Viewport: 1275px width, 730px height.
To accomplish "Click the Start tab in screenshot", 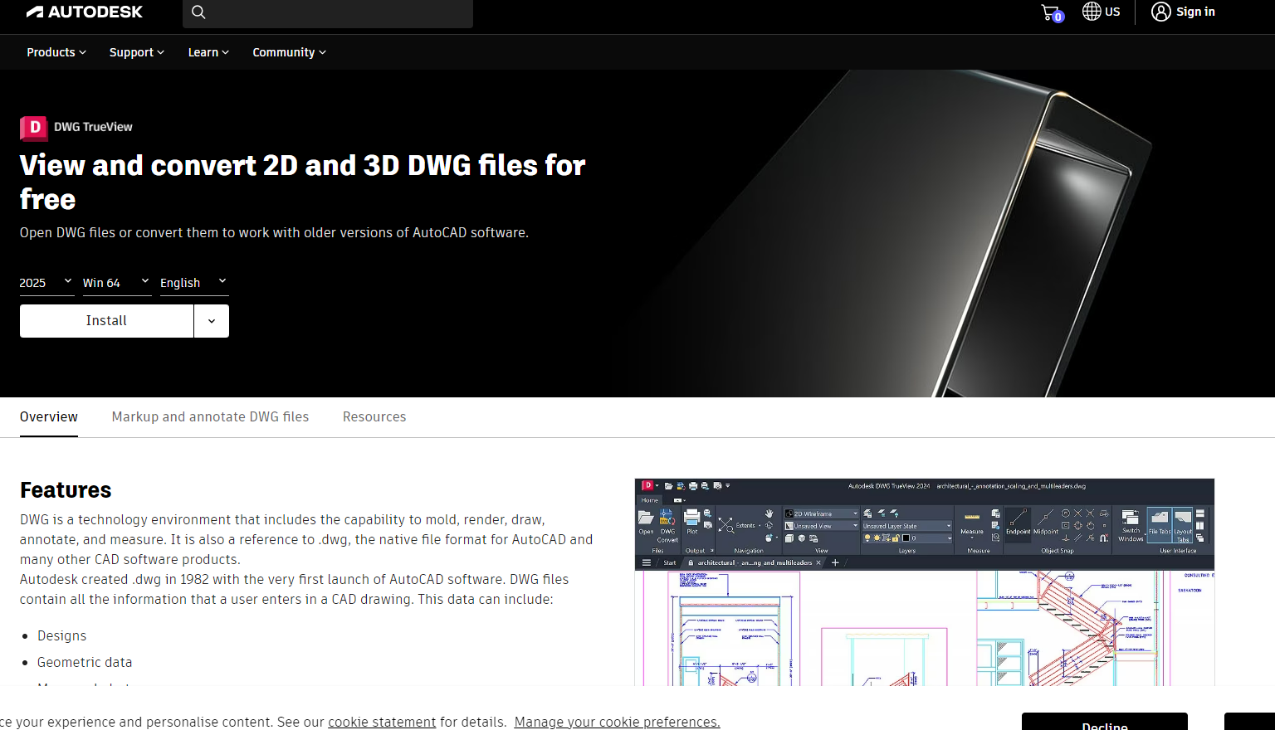I will tap(669, 562).
